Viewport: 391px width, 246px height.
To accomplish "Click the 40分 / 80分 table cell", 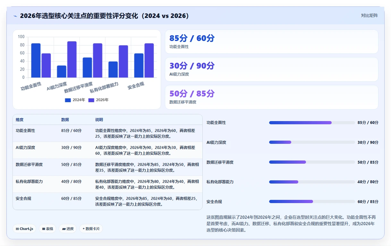I will [71, 182].
